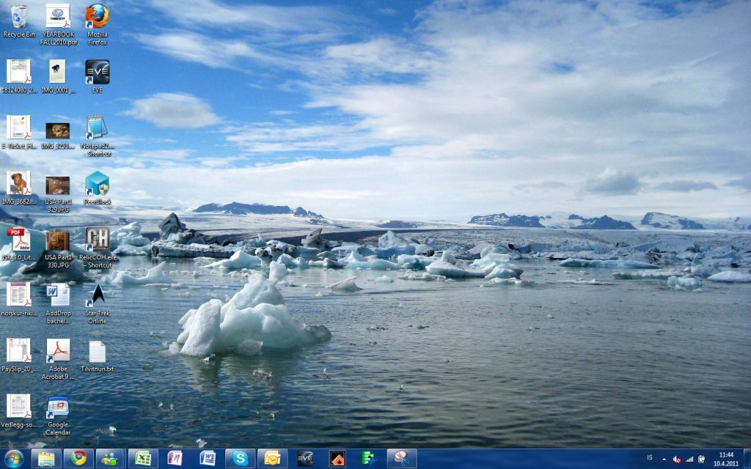Switch to the Snipping Tool on the taskbar

402,459
